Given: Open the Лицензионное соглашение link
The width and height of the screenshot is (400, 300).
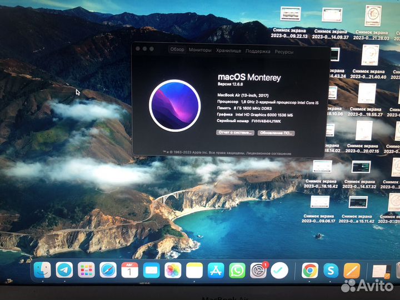Looking at the screenshot, I should coord(269,153).
